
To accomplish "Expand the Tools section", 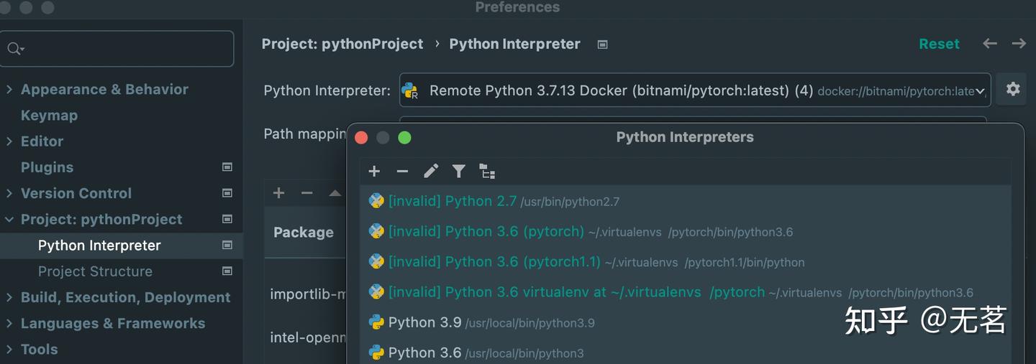I will tap(9, 349).
